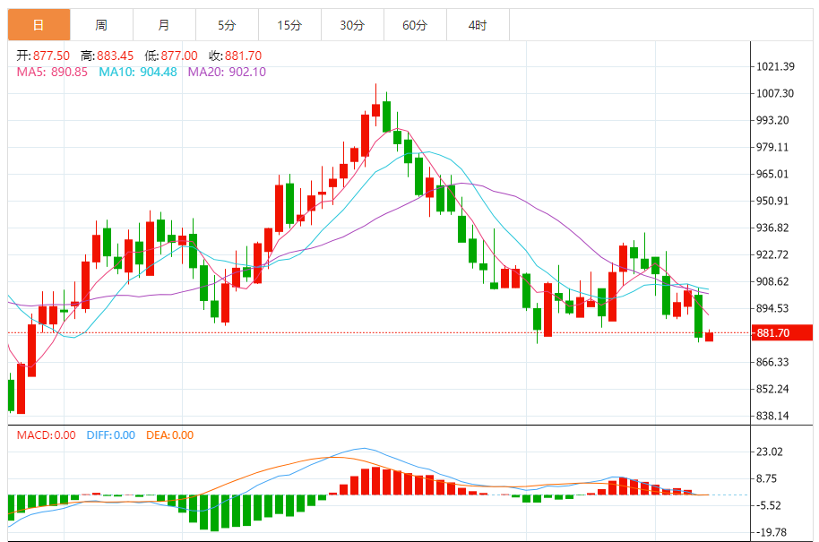This screenshot has height=542, width=819.
Task: Switch to the 月 monthly tab
Action: 164,24
